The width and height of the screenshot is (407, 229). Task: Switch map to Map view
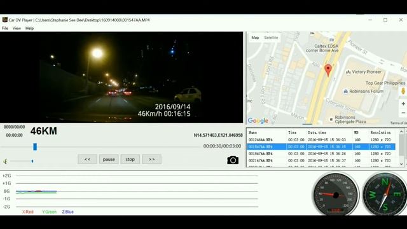[x=255, y=38]
